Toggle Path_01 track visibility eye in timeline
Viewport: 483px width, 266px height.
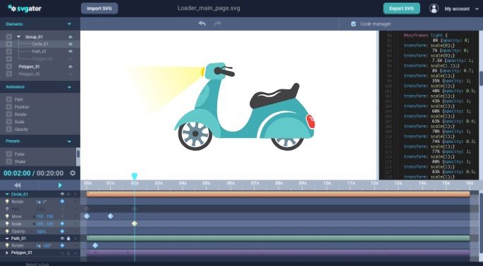coord(62,239)
